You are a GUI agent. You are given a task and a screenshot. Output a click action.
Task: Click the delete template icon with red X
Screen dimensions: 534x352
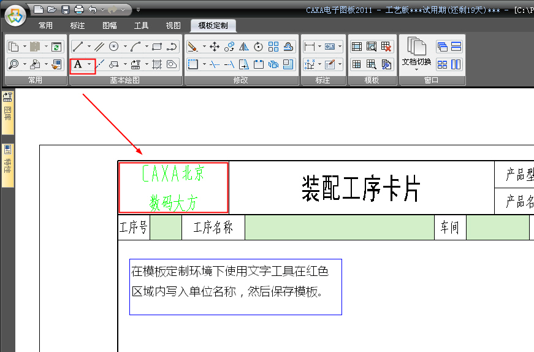pyautogui.click(x=386, y=47)
